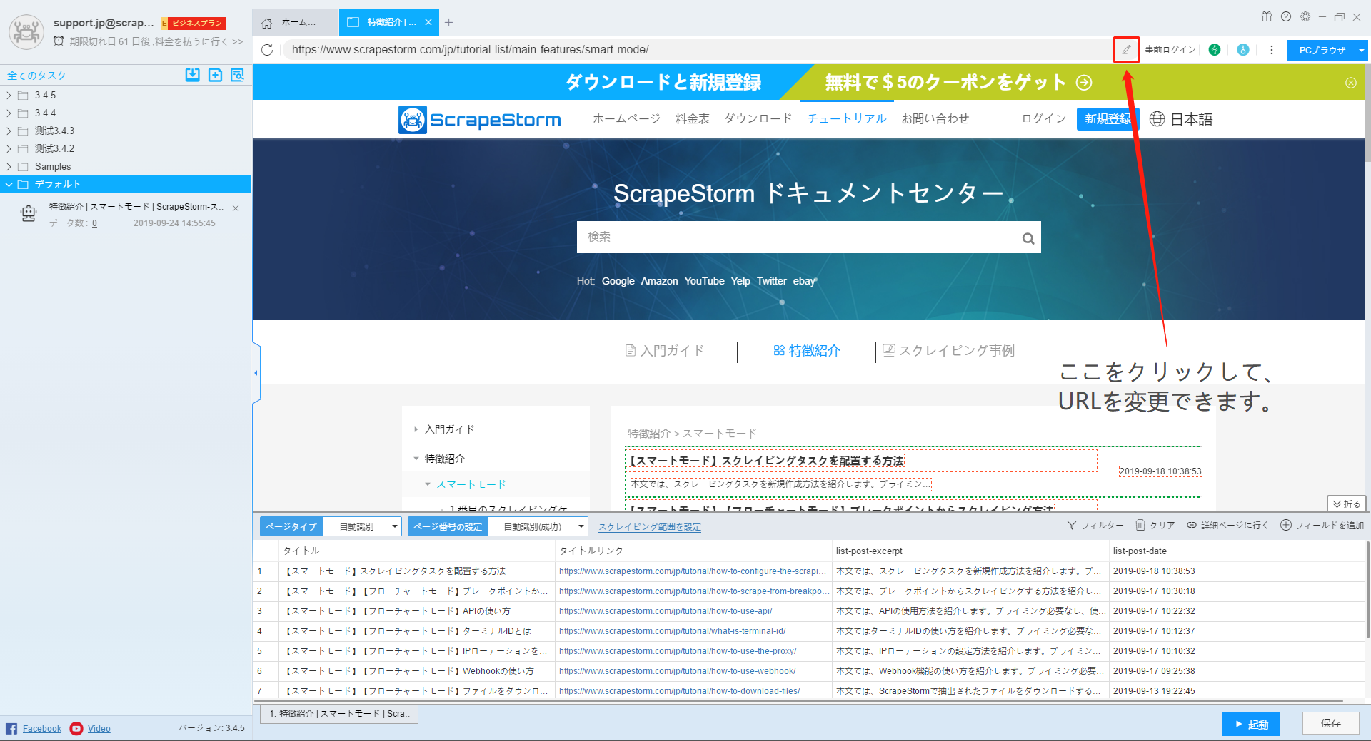Open チュートリアル in site navigation
This screenshot has height=741, width=1371.
pyautogui.click(x=847, y=118)
